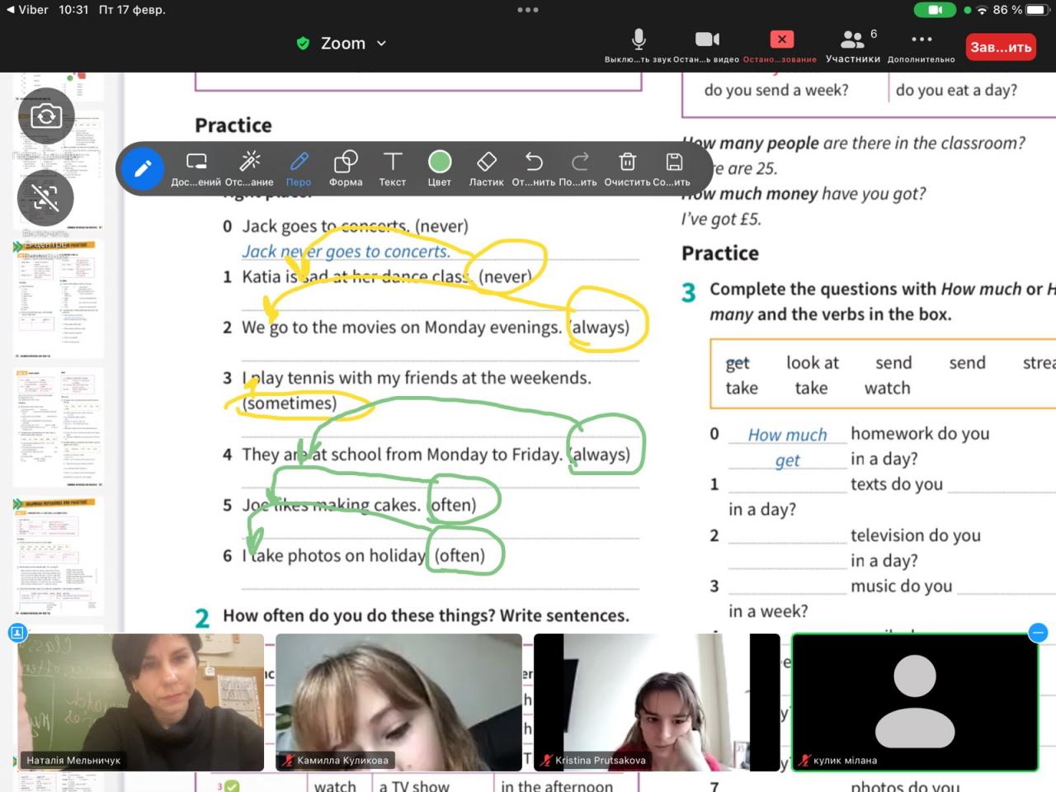Collapse the video strip with blue minus button

pos(1038,633)
